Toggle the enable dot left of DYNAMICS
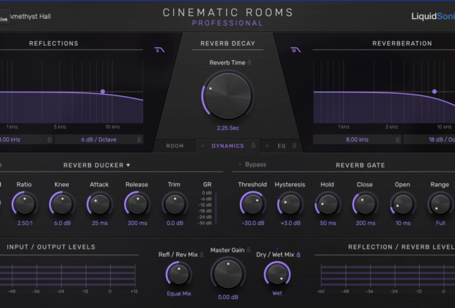 tap(203, 146)
